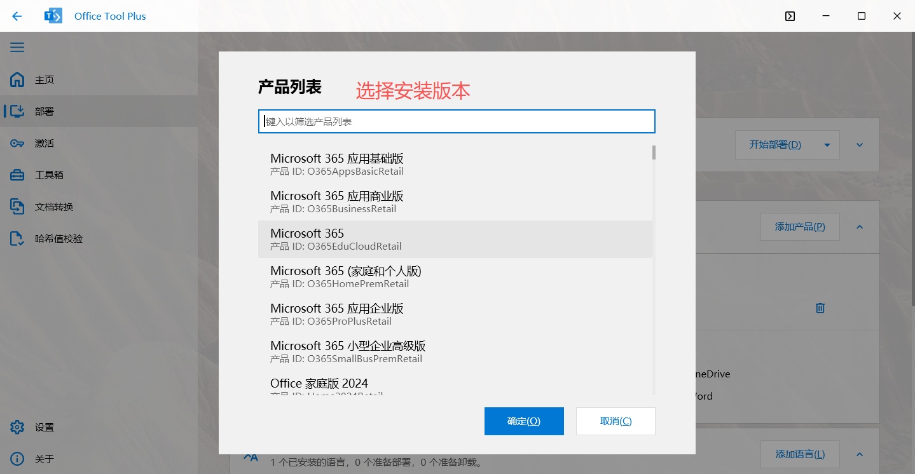Image resolution: width=915 pixels, height=474 pixels.
Task: Open the hamburger navigation menu
Action: 17,48
